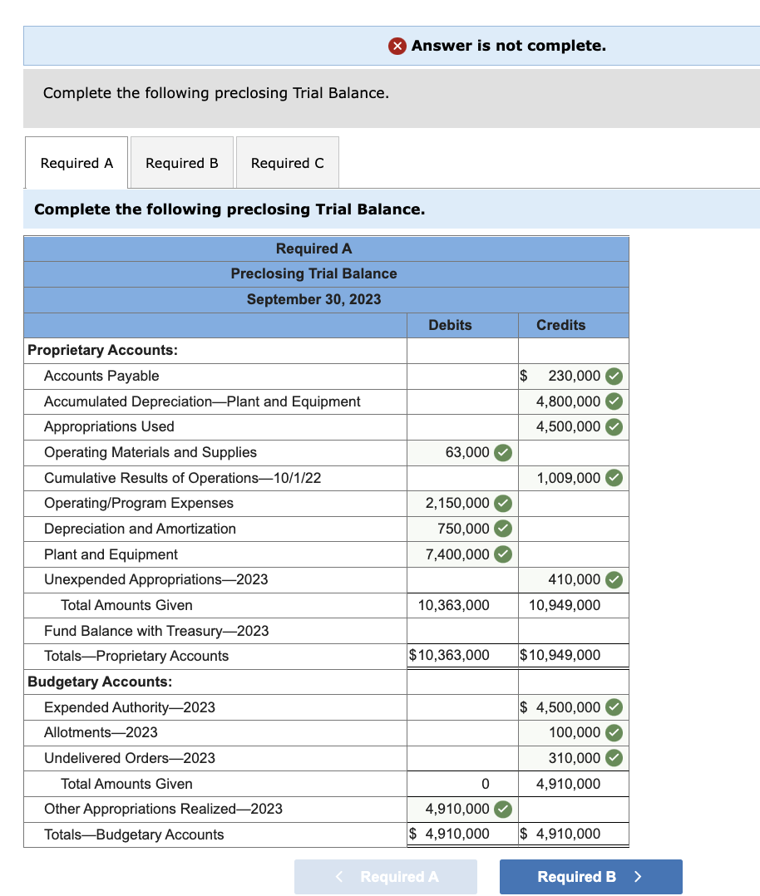
Task: Click the checkmark beside Cumulative Results of Operations credit
Action: tap(616, 478)
